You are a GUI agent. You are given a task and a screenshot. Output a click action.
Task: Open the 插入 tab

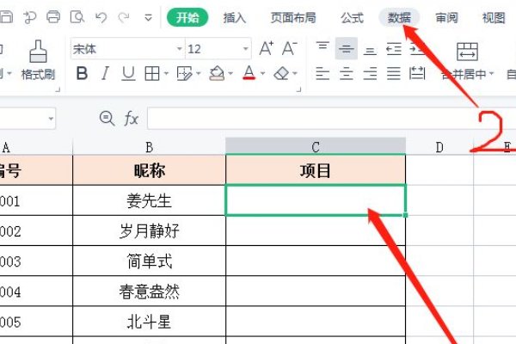click(x=234, y=17)
